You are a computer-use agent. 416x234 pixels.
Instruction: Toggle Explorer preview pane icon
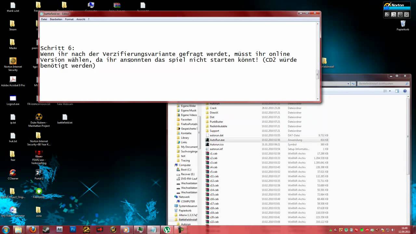coord(398,91)
